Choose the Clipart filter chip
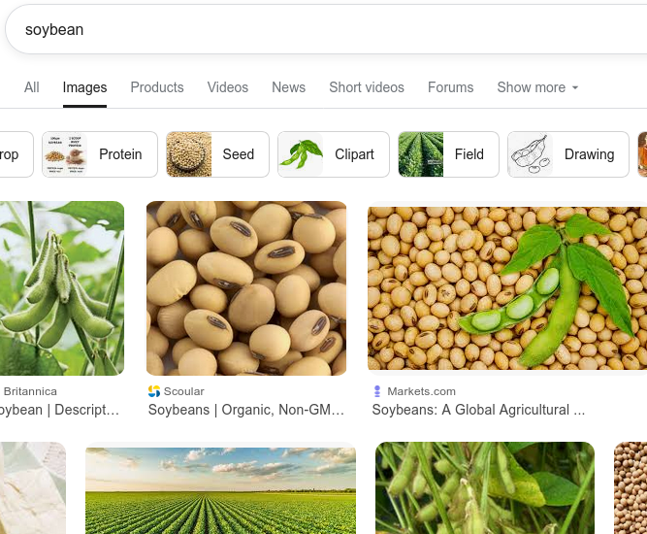Screen dimensions: 647x534 334,154
